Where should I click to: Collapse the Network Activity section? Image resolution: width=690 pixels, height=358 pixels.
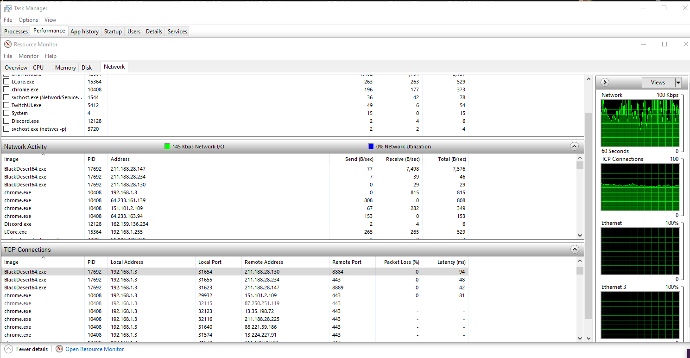point(575,147)
